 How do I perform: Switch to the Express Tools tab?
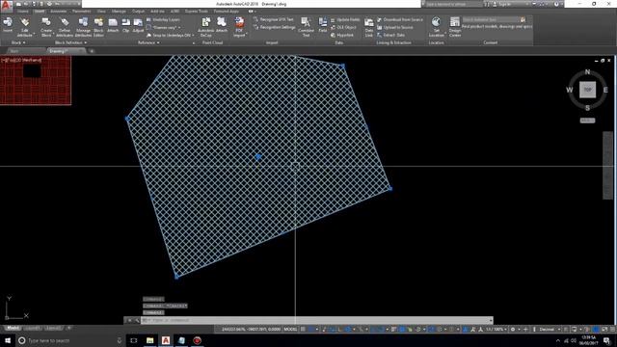[x=196, y=12]
